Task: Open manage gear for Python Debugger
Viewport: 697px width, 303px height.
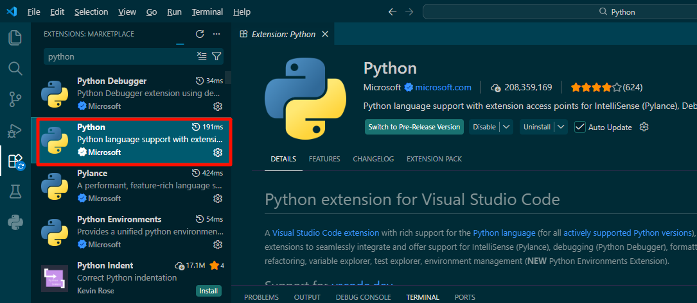Action: point(217,106)
